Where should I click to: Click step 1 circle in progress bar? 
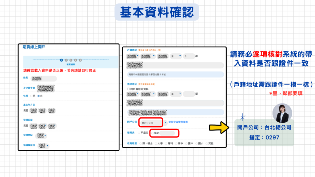[62, 60]
